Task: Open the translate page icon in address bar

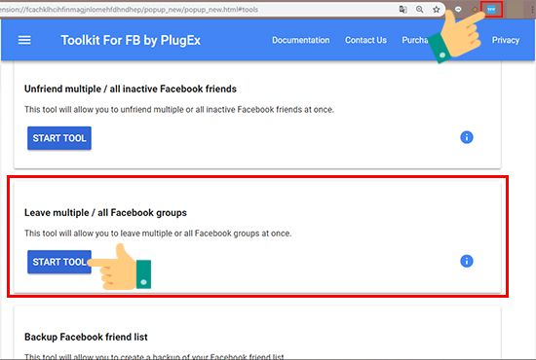Action: [403, 10]
